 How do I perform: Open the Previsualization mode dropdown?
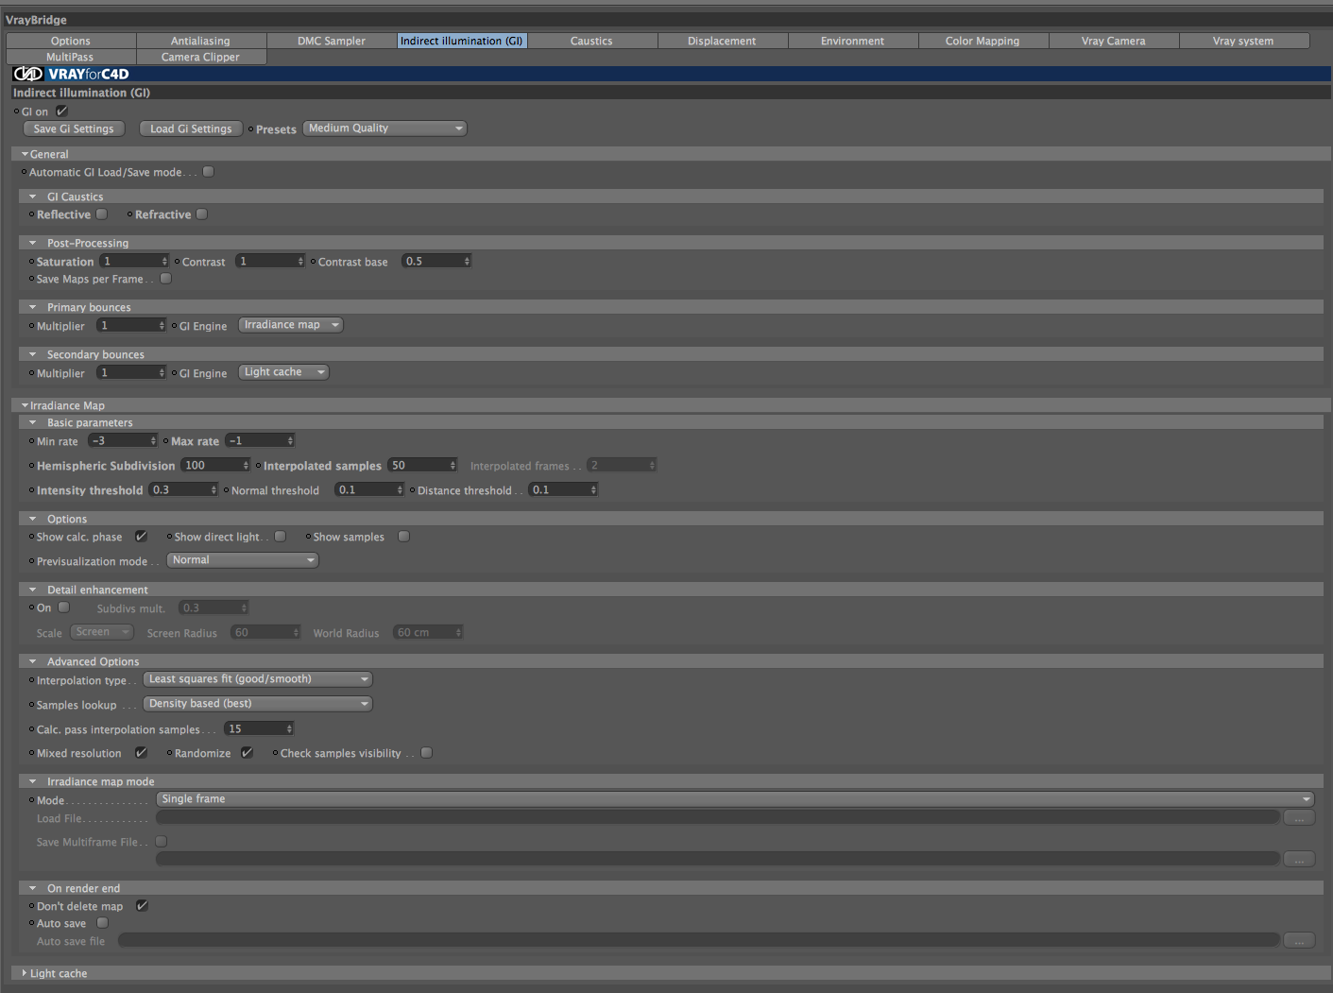coord(243,560)
